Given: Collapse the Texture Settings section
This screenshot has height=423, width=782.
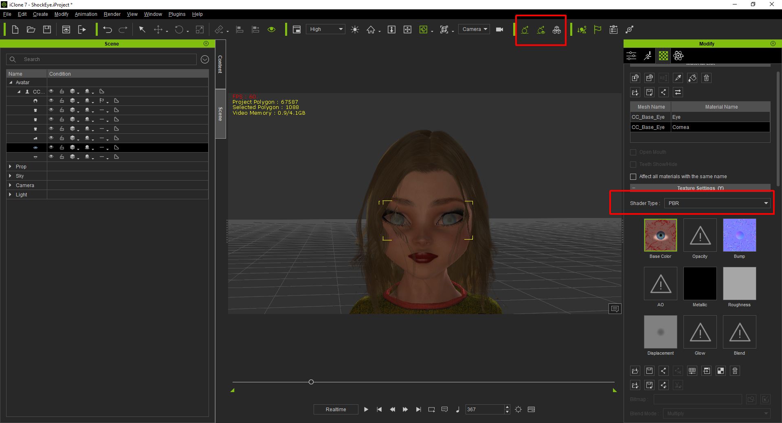Looking at the screenshot, I should point(634,188).
